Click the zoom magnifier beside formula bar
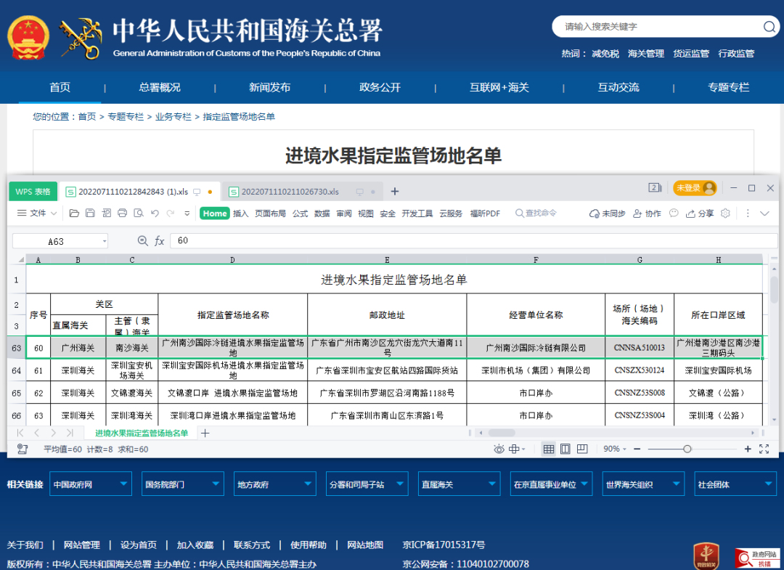The image size is (784, 570). (142, 241)
